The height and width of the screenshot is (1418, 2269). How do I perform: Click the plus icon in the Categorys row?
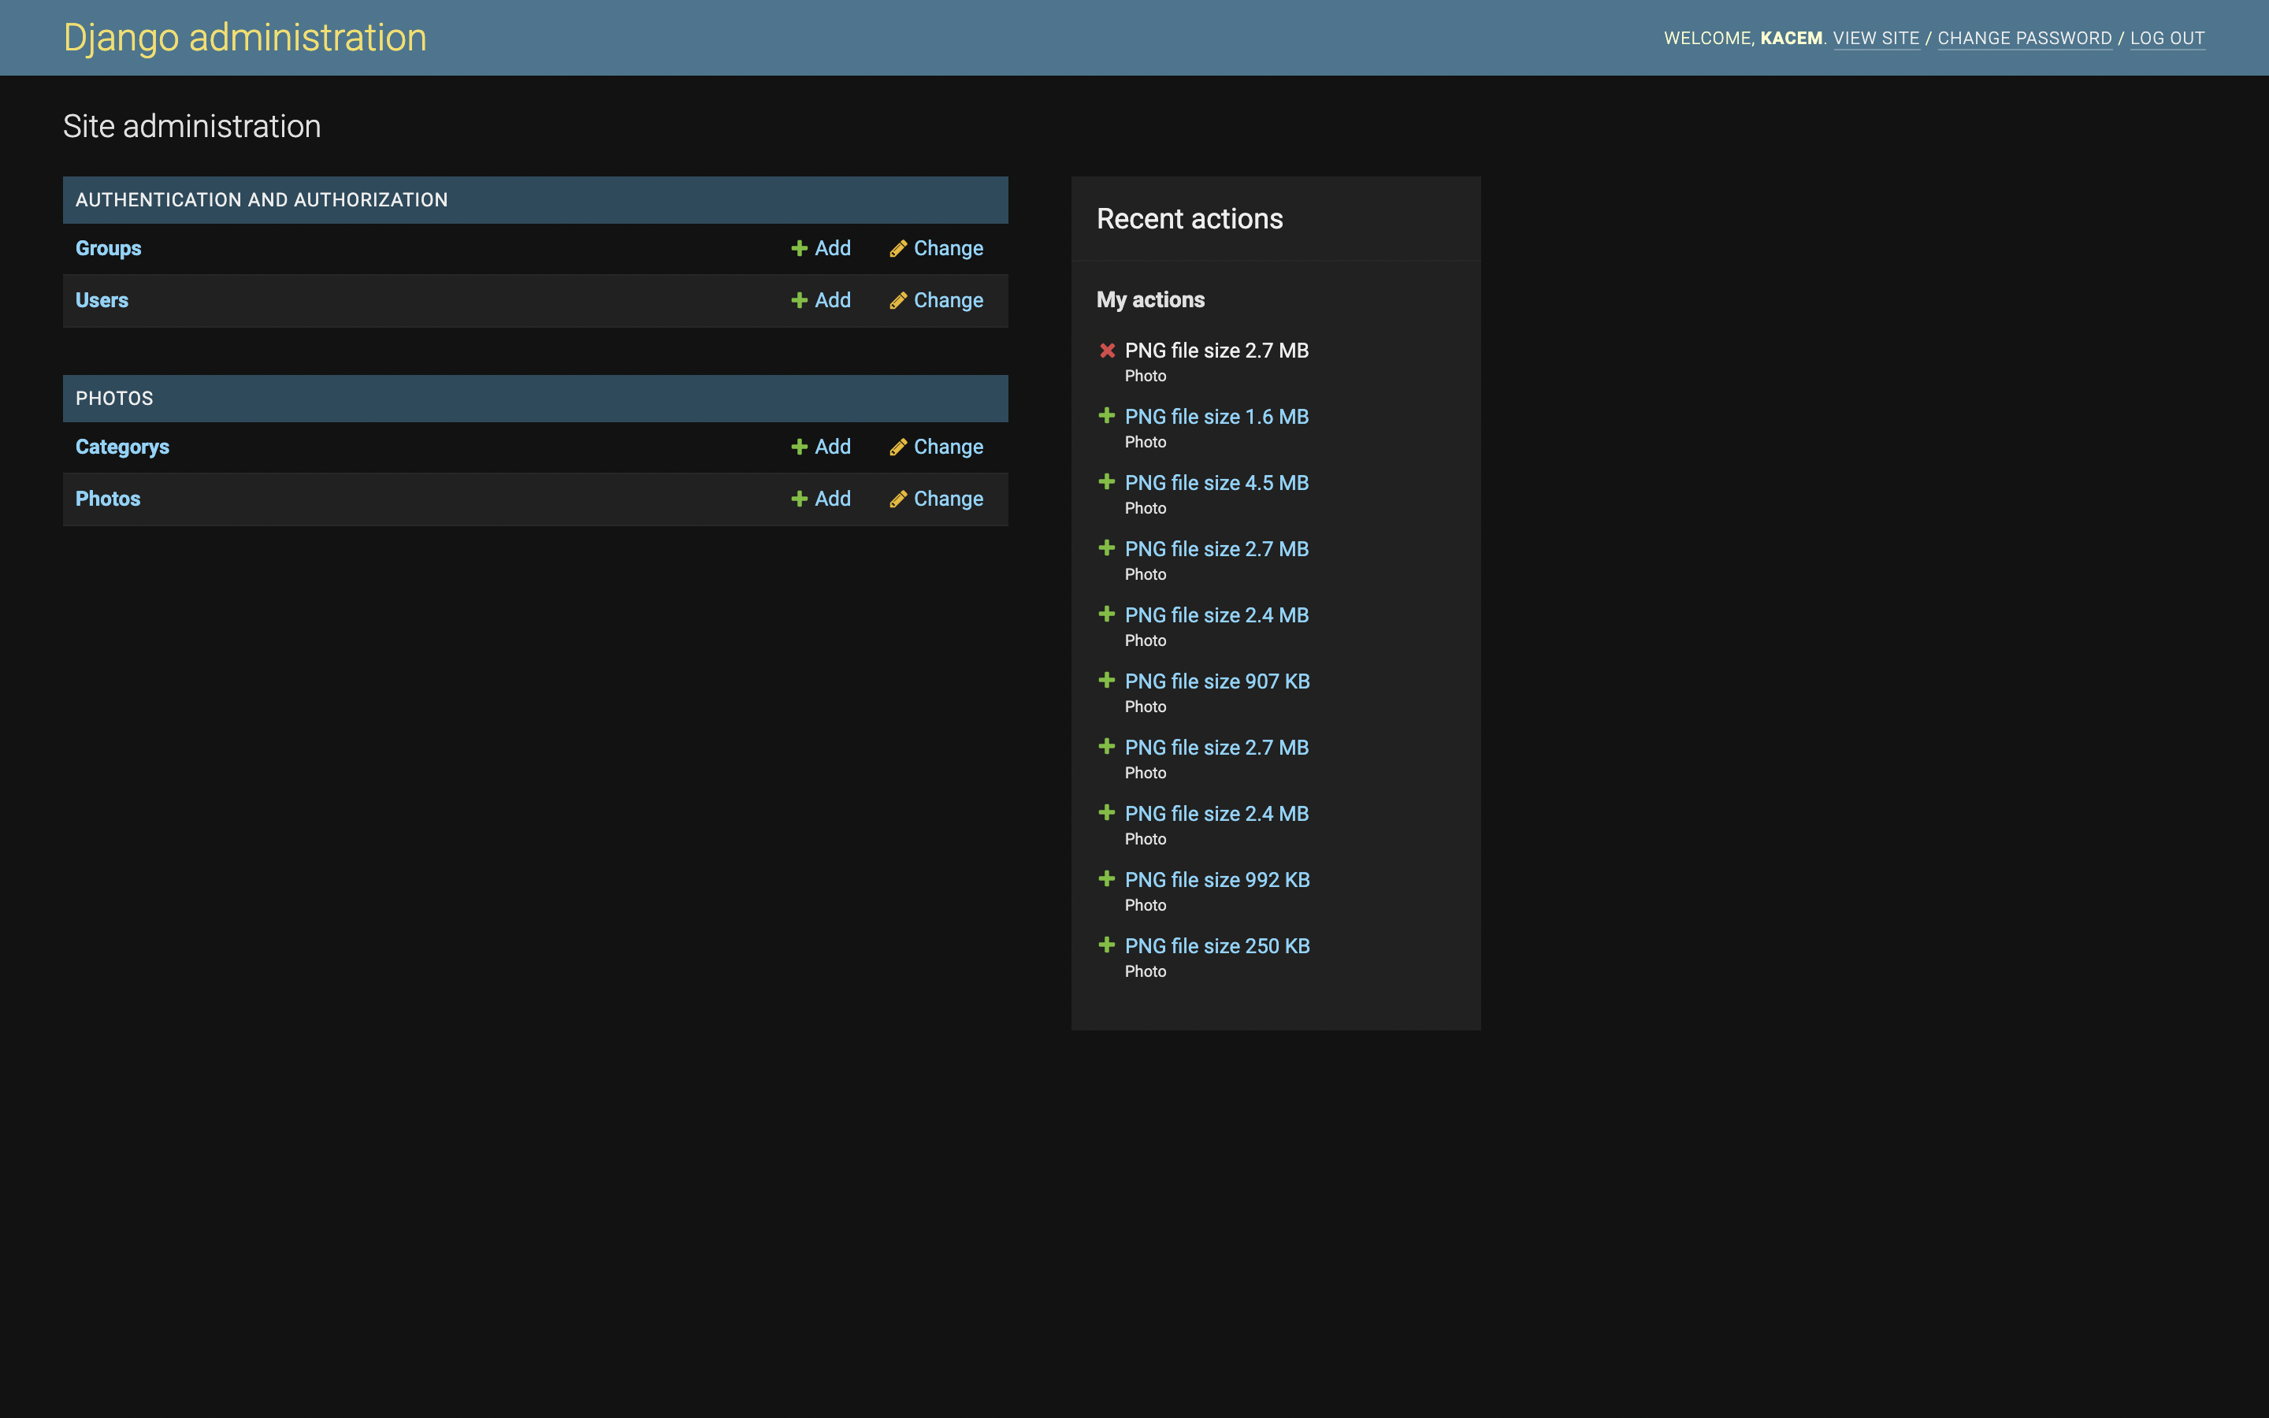tap(799, 447)
